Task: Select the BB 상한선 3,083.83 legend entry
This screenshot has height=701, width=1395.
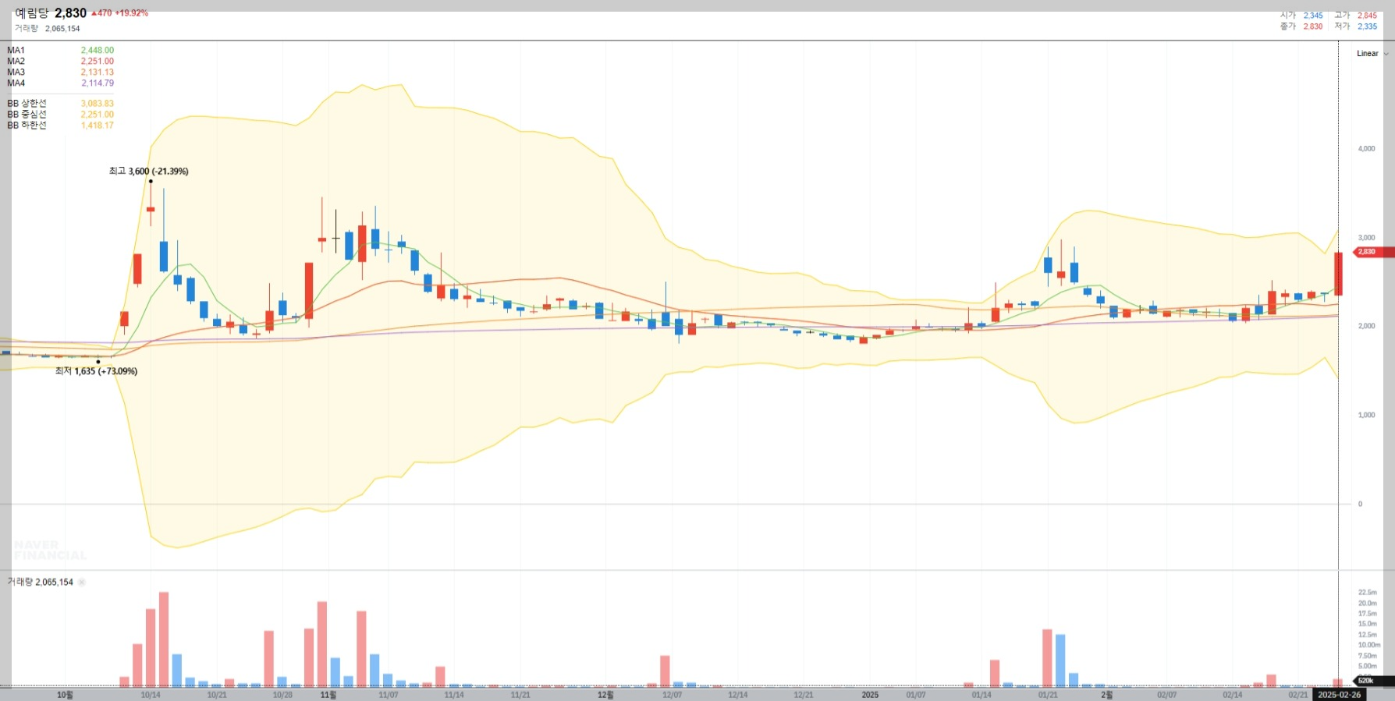Action: pyautogui.click(x=60, y=104)
